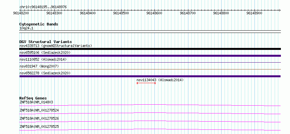Open transcript ZNF518A|NM_001278525
The image size is (290, 134).
pos(39,127)
